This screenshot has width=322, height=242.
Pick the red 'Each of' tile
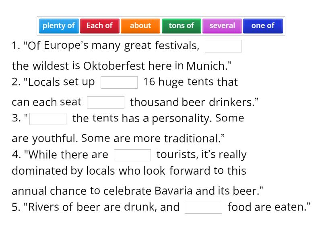(x=99, y=26)
